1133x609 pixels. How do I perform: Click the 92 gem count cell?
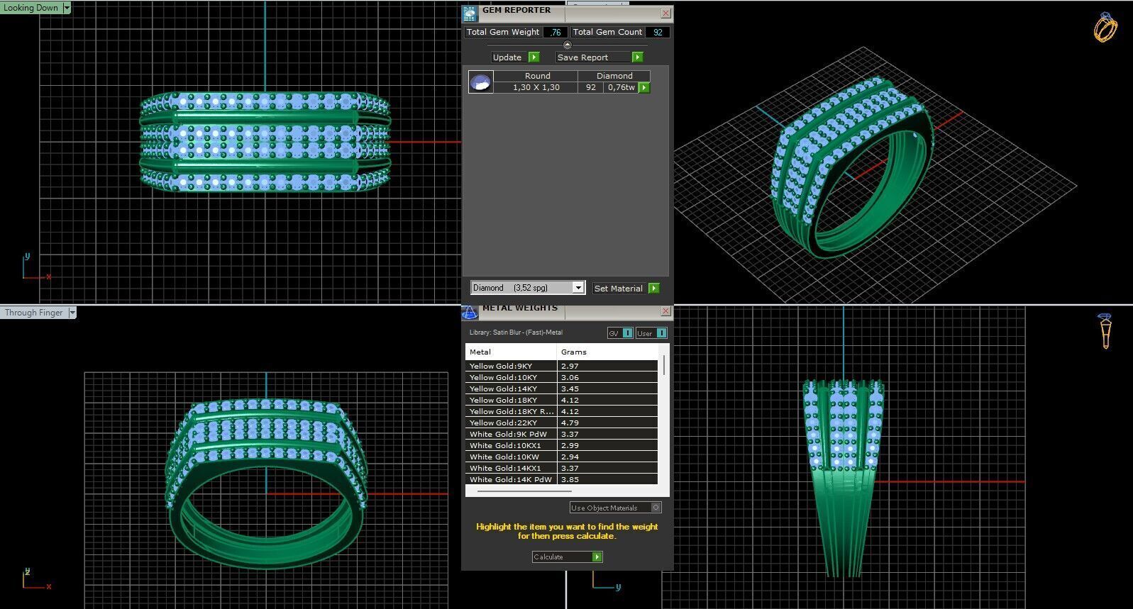(x=591, y=87)
